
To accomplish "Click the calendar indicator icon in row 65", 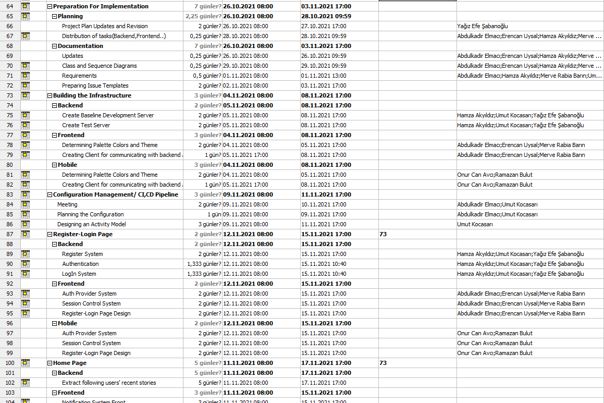I will pos(26,16).
